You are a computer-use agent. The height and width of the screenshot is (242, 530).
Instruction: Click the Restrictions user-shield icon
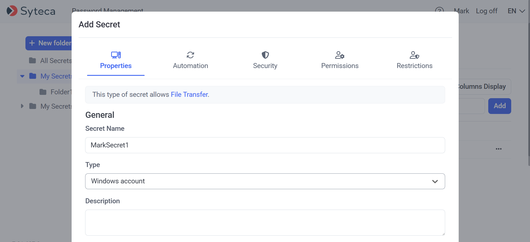click(x=414, y=55)
